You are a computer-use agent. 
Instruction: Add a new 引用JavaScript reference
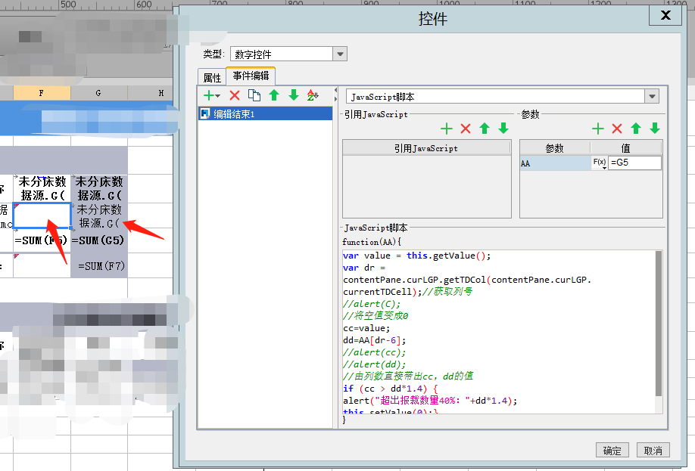[447, 129]
